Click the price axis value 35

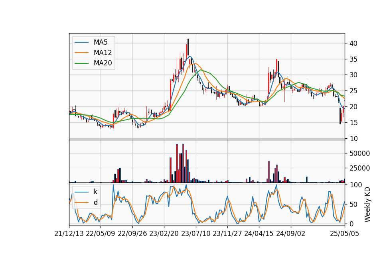[353, 59]
